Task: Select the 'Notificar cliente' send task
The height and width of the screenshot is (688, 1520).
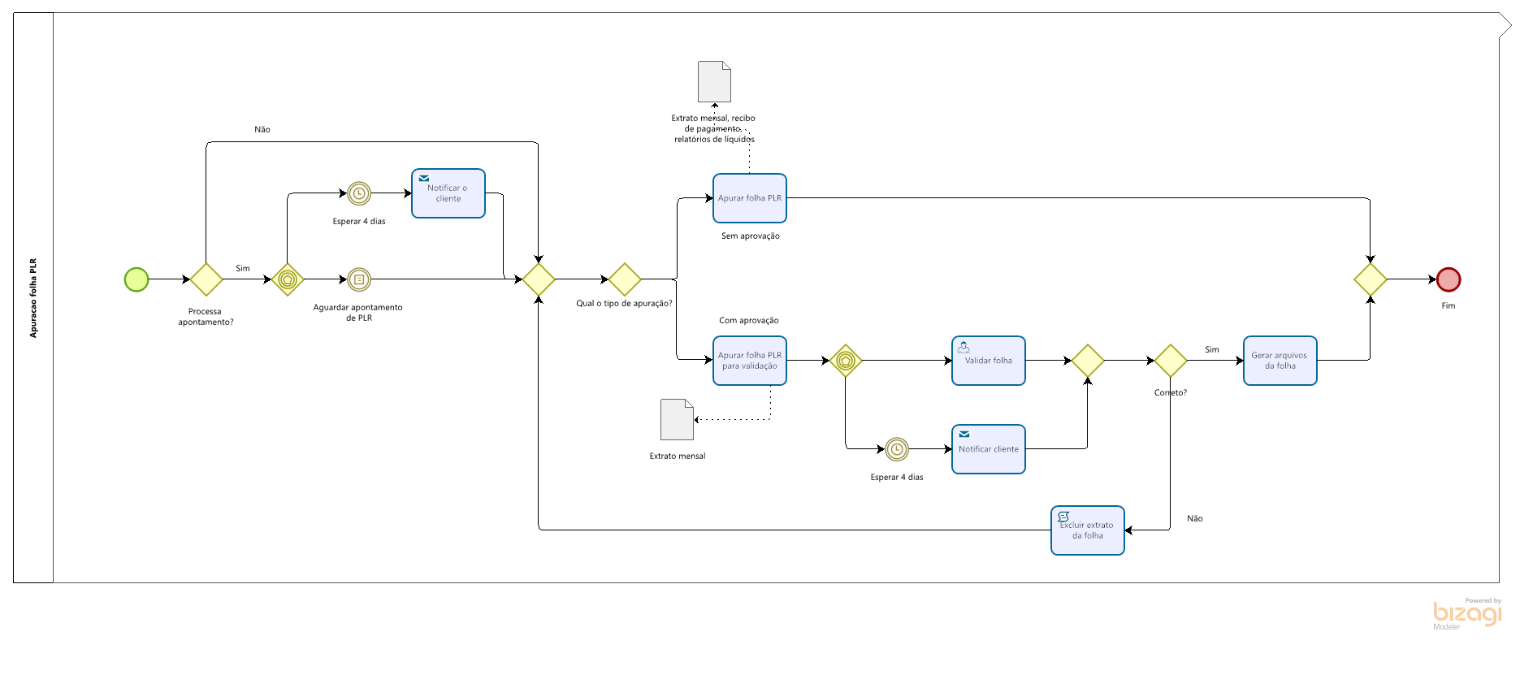Action: click(x=989, y=449)
